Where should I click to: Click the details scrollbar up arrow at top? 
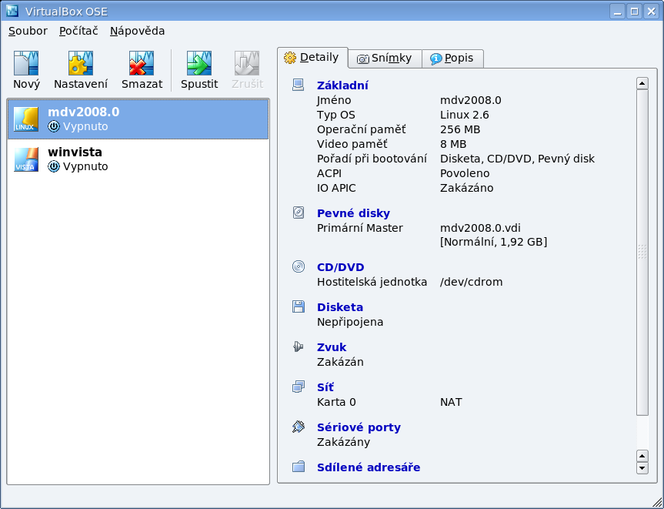[x=642, y=83]
